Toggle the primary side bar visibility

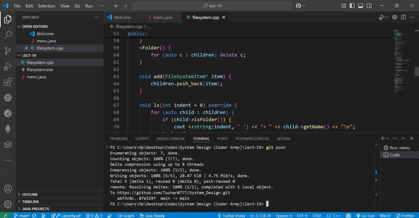pos(352,6)
